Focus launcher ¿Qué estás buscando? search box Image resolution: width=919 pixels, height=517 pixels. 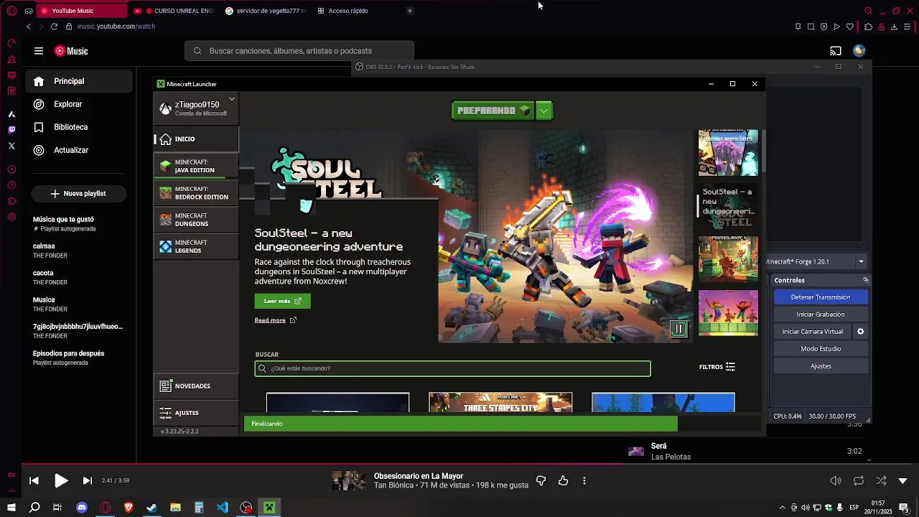pos(452,368)
